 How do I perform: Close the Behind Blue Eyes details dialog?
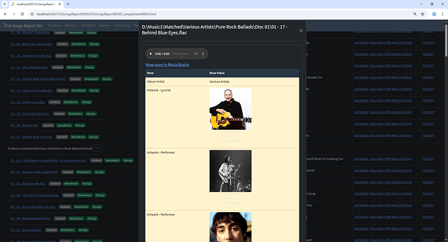point(301,30)
